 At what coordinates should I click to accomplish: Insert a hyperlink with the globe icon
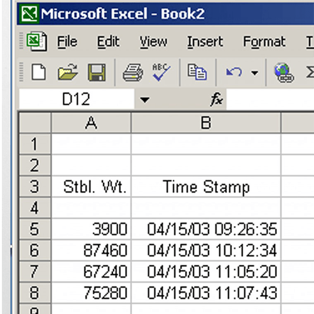[284, 73]
